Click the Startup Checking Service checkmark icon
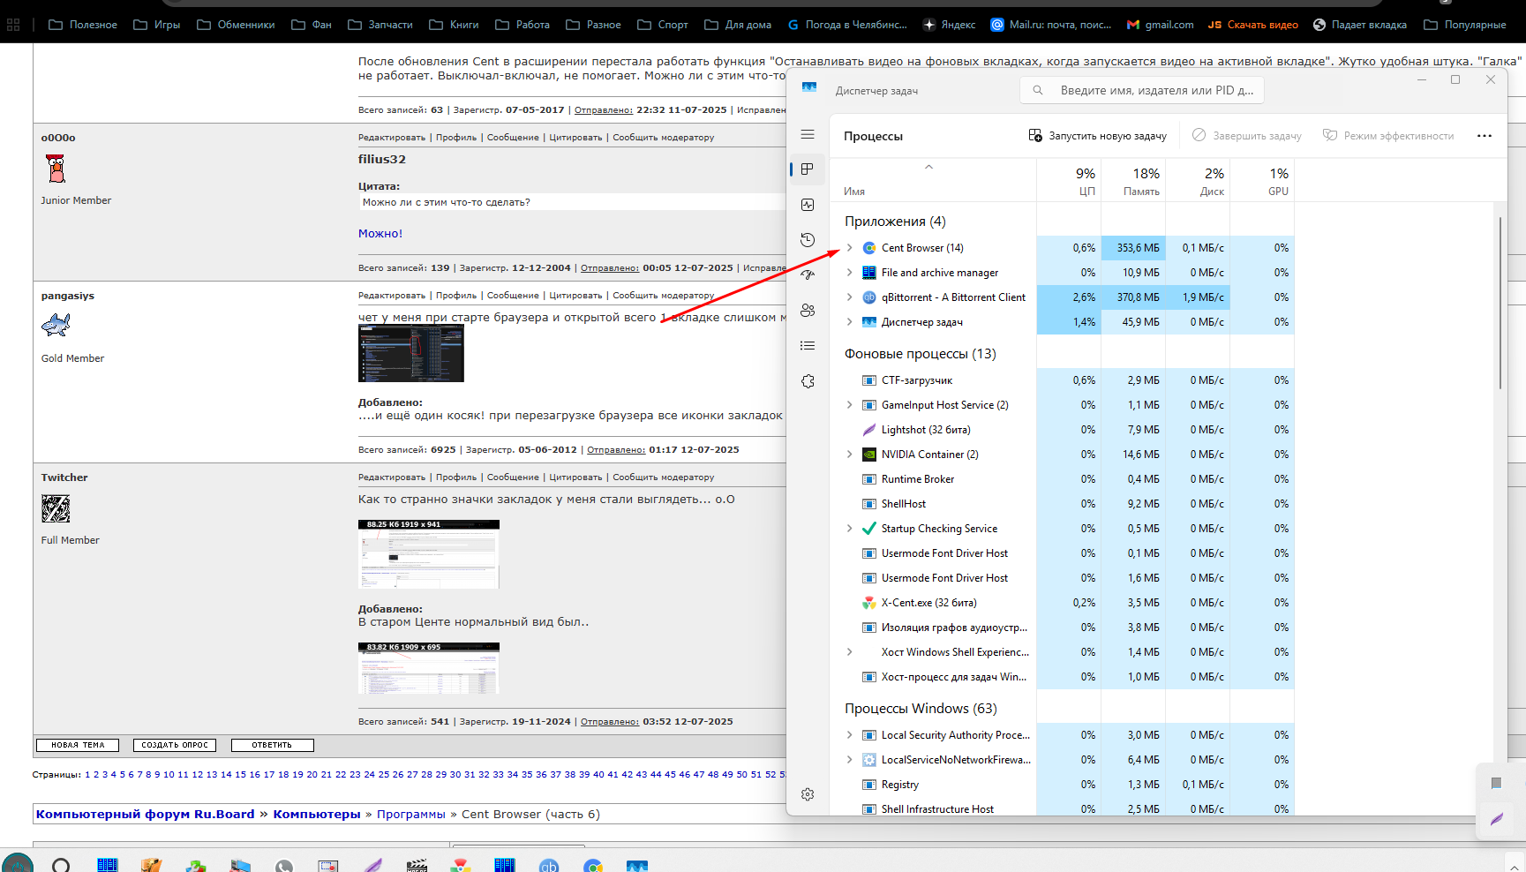The height and width of the screenshot is (872, 1526). pos(869,529)
